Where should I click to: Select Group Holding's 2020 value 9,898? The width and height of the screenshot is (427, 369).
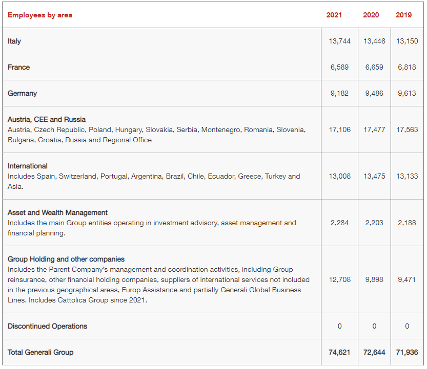tap(374, 279)
